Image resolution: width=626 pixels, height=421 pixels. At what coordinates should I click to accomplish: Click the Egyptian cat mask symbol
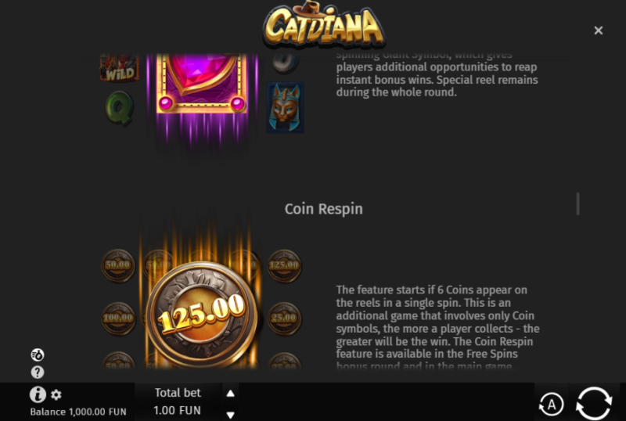click(285, 107)
